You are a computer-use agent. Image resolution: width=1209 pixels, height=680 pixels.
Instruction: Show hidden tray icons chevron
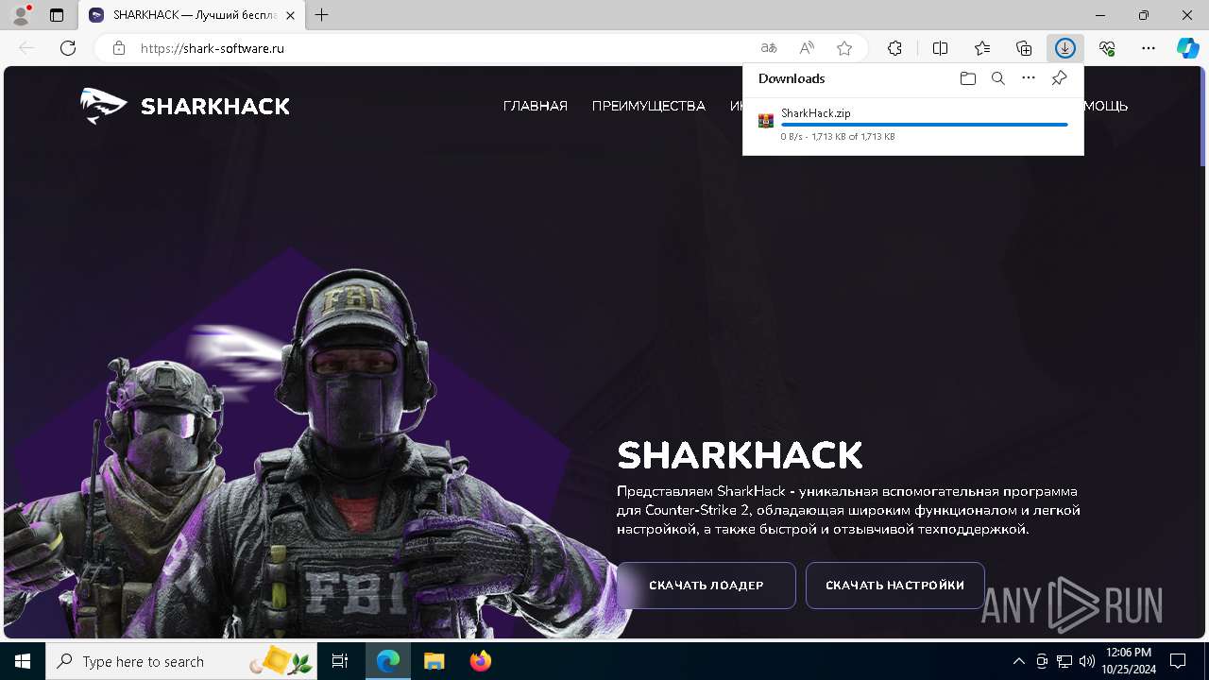tap(1018, 661)
